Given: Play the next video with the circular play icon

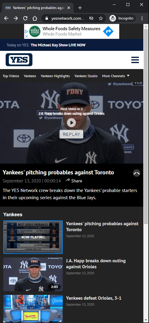Looking at the screenshot, I should [71, 123].
